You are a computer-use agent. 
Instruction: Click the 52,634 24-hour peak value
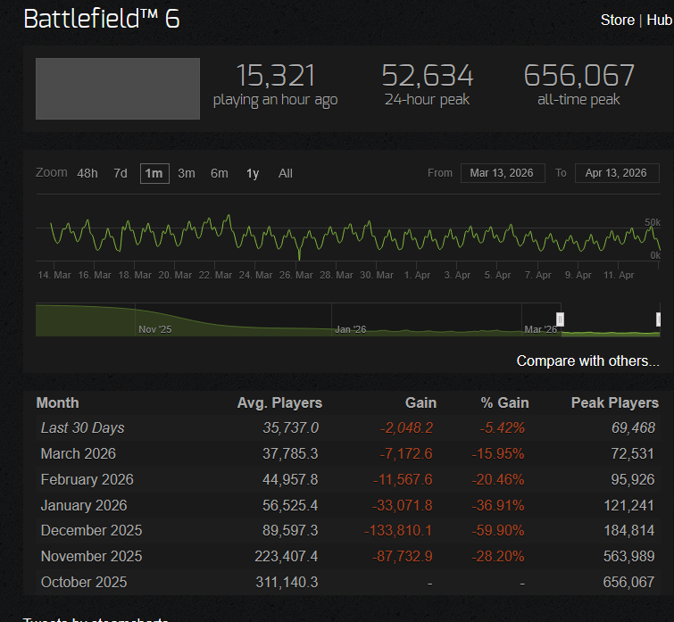click(x=428, y=76)
